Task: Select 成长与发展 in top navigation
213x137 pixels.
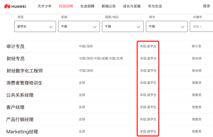Action: coord(132,6)
